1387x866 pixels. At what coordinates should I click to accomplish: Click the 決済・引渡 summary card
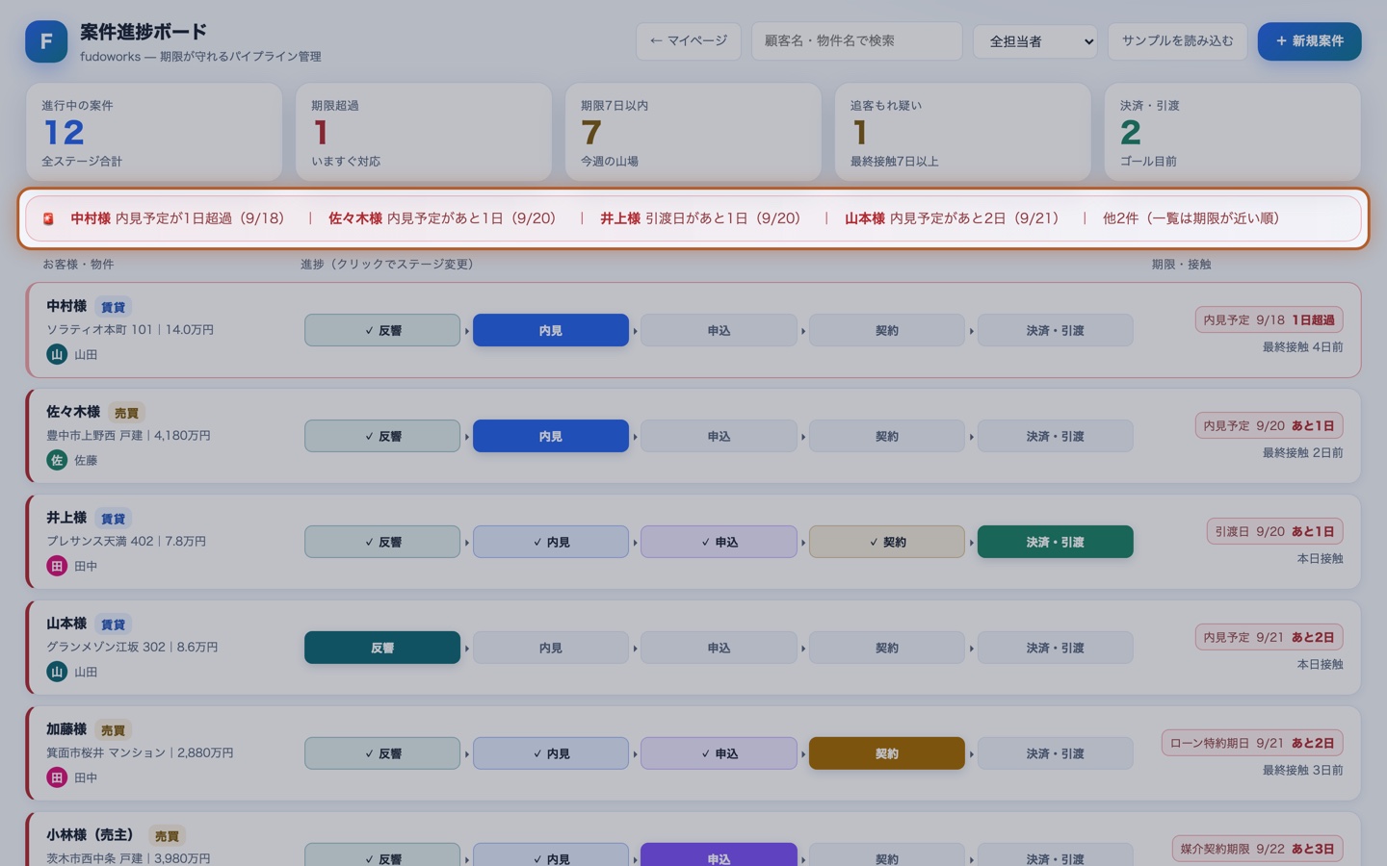pos(1233,132)
